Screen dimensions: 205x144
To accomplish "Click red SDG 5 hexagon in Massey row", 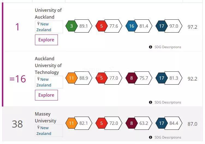I will (102, 123).
